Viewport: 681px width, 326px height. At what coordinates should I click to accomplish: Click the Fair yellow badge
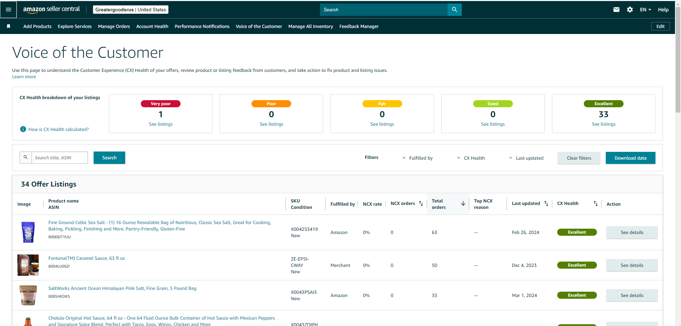tap(382, 104)
